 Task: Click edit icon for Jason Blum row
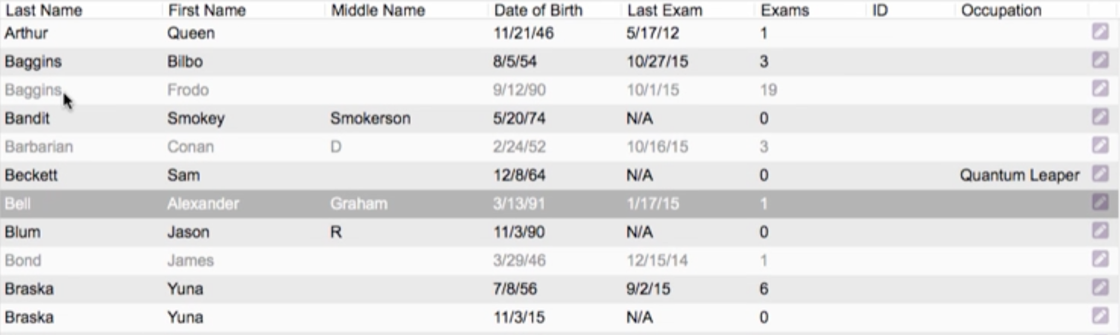[x=1100, y=231]
